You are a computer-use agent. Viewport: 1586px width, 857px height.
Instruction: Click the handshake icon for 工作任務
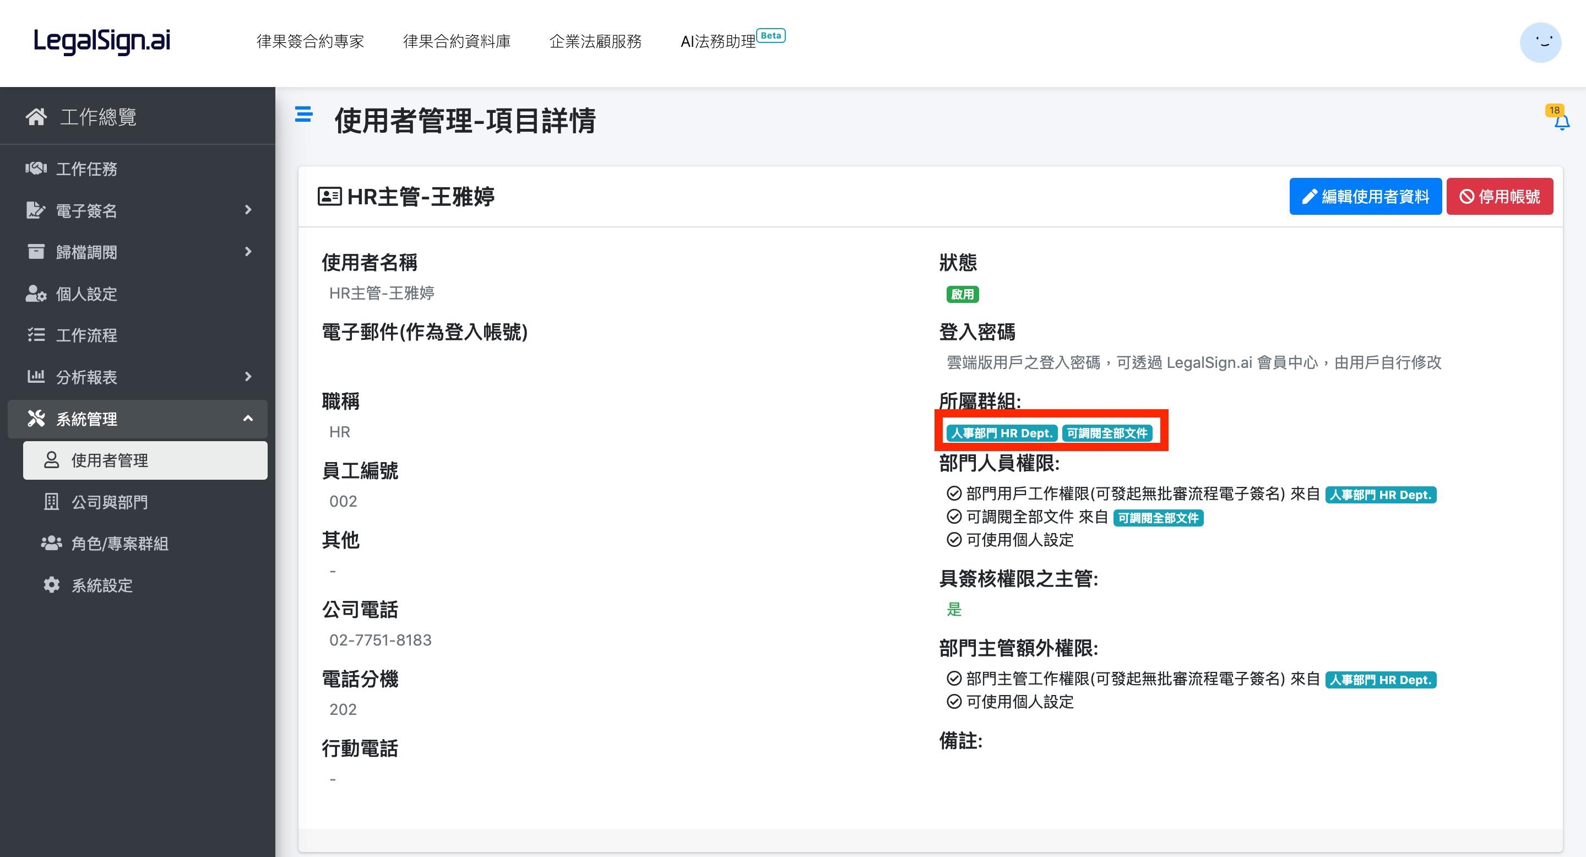coord(36,168)
